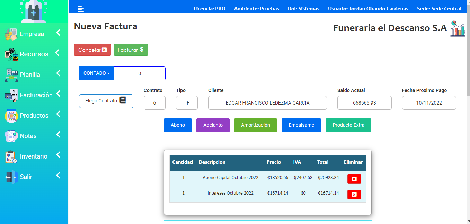This screenshot has height=224, width=470.
Task: Delete the Abono Capital Octubre 2022 row
Action: click(354, 179)
